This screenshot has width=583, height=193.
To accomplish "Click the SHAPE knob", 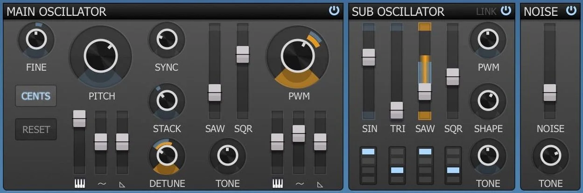I will click(488, 101).
